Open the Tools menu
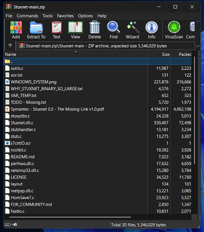 pos(48,16)
